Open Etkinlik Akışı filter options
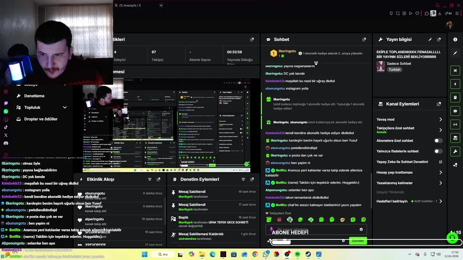 click(150, 179)
